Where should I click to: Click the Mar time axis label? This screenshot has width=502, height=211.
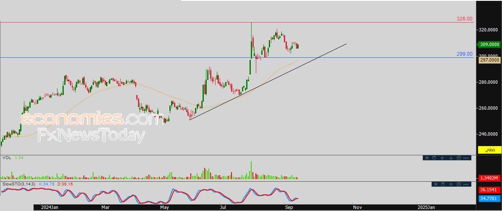pos(105,208)
